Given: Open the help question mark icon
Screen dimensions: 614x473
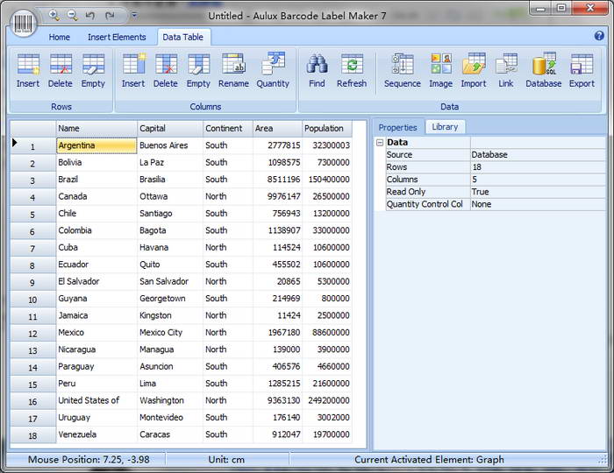Looking at the screenshot, I should coord(599,36).
